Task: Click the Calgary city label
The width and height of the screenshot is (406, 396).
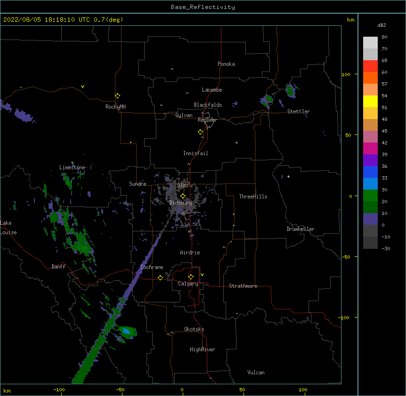Action: tap(188, 284)
